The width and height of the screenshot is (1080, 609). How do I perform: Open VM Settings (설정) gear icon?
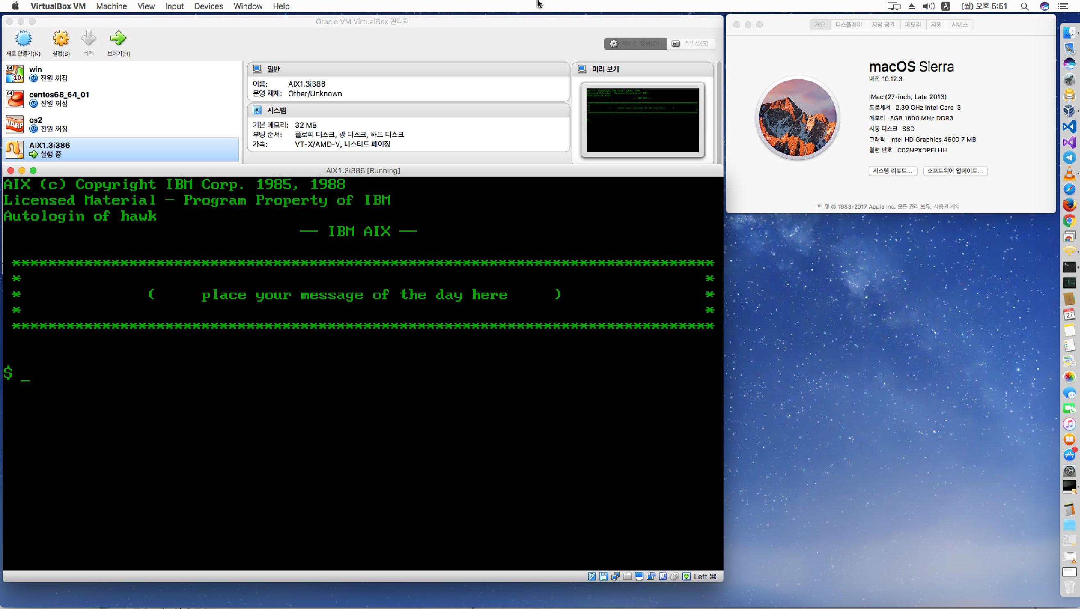pos(61,38)
